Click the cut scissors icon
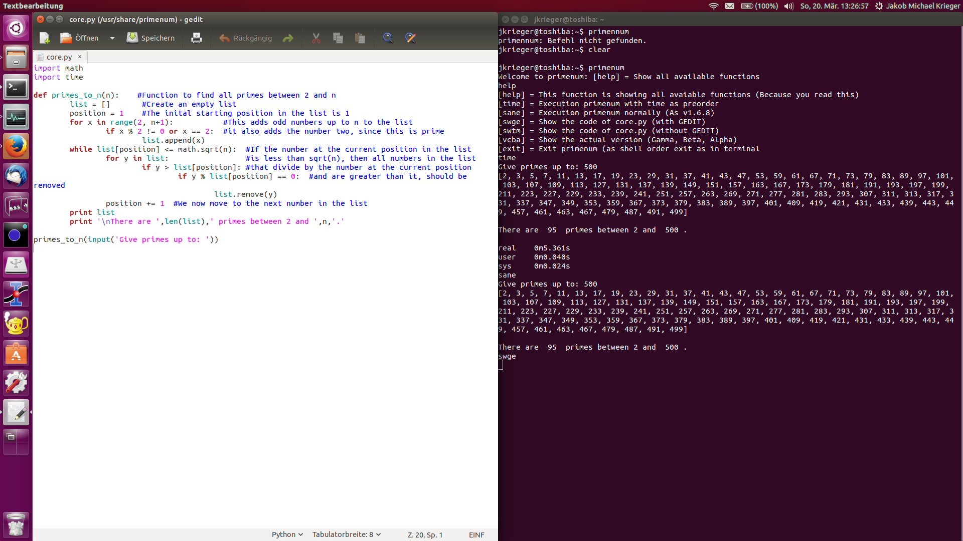Screen dimensions: 963x541 (x=316, y=38)
